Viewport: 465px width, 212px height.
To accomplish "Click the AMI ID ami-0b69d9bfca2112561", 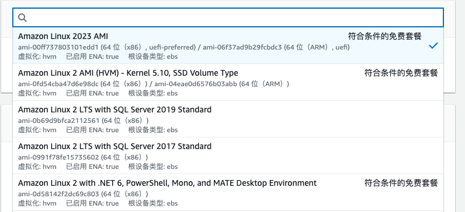I will coord(58,121).
